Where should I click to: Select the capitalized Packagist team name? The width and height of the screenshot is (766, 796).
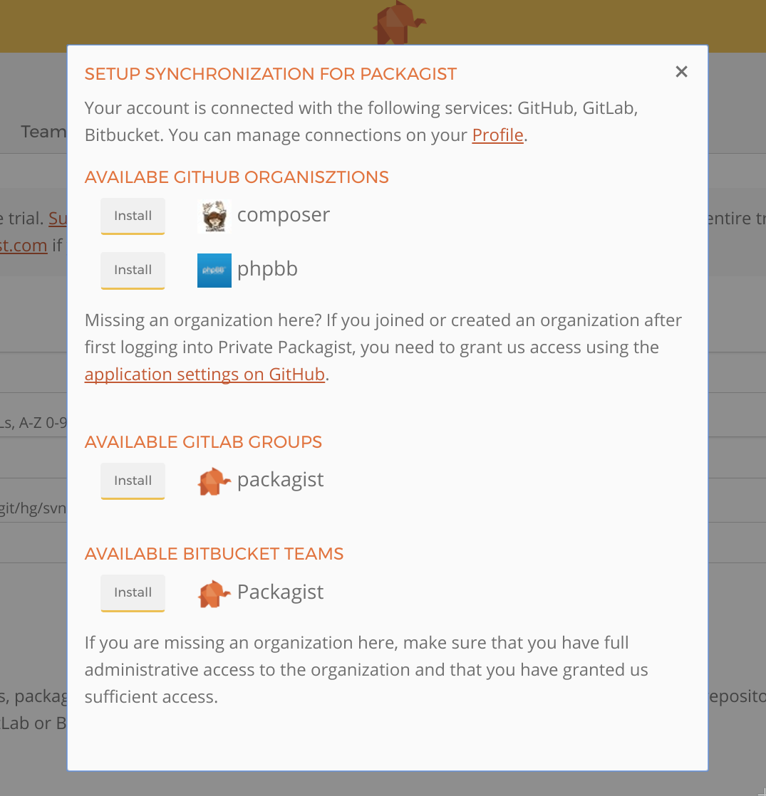pyautogui.click(x=281, y=592)
